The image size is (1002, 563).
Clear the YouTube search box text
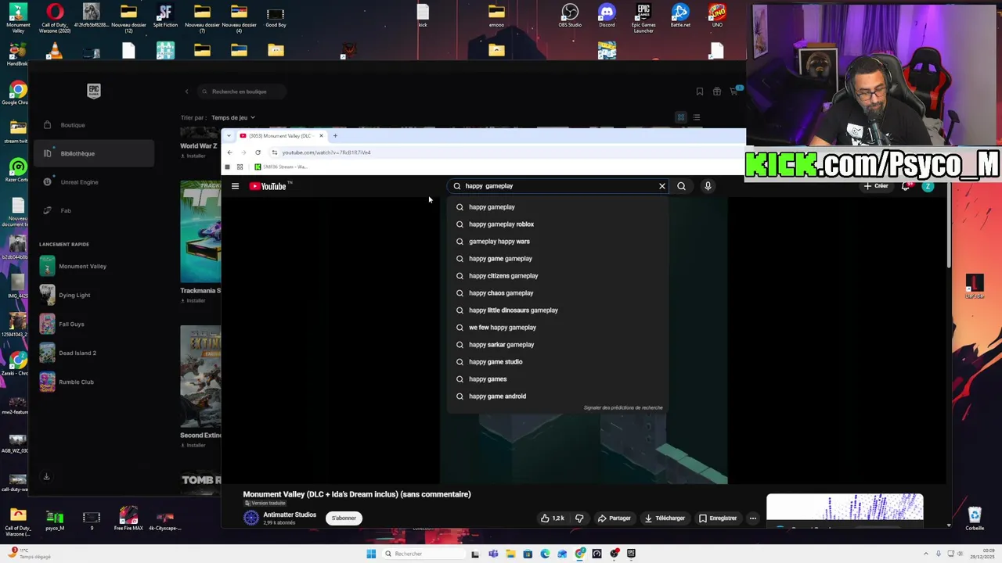(x=662, y=186)
